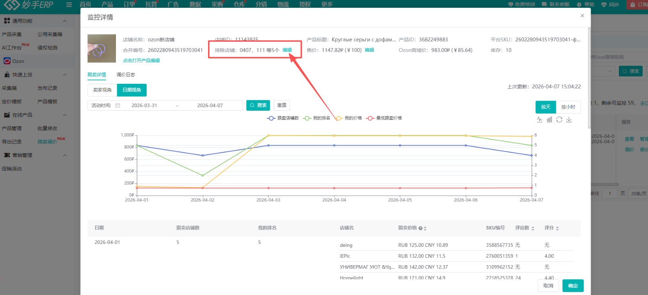Close the 监控详情 dialog with X

pos(582,16)
